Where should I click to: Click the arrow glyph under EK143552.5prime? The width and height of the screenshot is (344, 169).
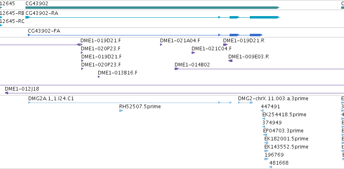266,151
